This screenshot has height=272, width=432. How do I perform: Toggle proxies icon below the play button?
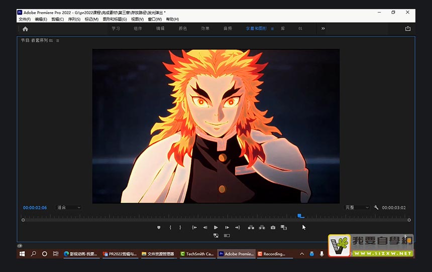(215, 236)
